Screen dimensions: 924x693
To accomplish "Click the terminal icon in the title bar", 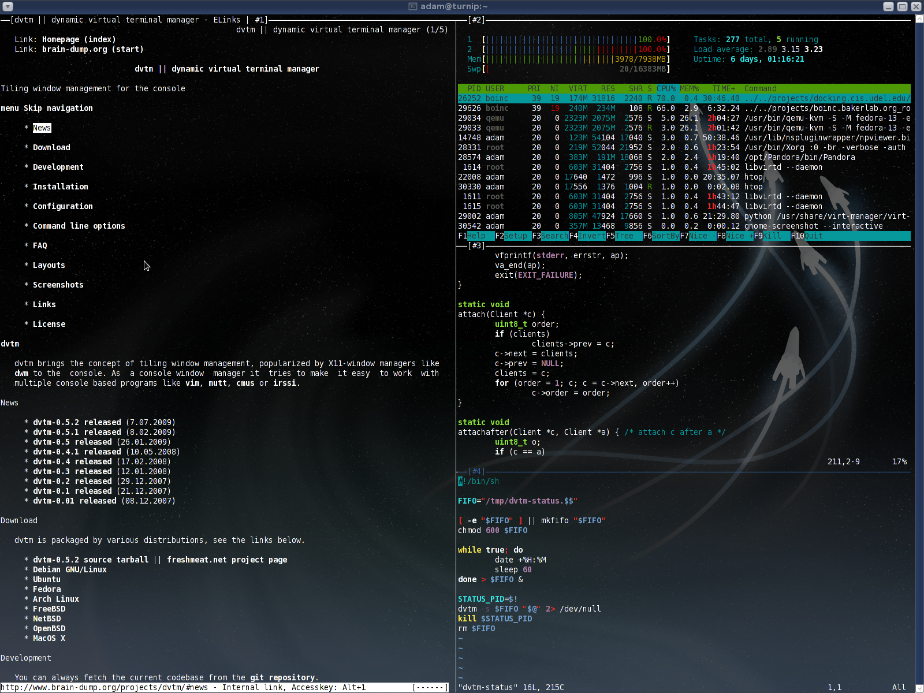I will [412, 6].
